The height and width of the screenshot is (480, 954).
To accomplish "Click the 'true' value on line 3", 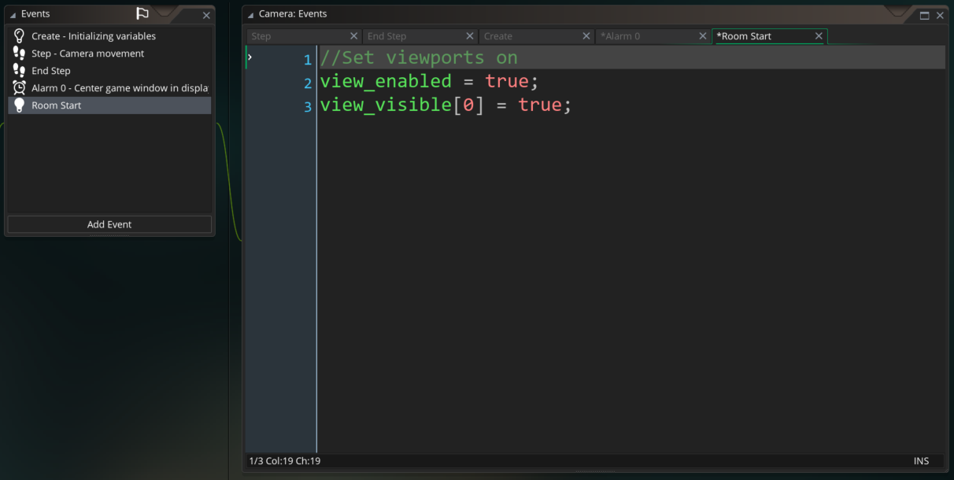I will (540, 105).
